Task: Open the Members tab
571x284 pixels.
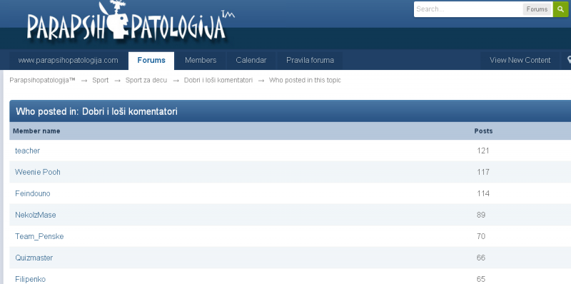Action: 201,61
